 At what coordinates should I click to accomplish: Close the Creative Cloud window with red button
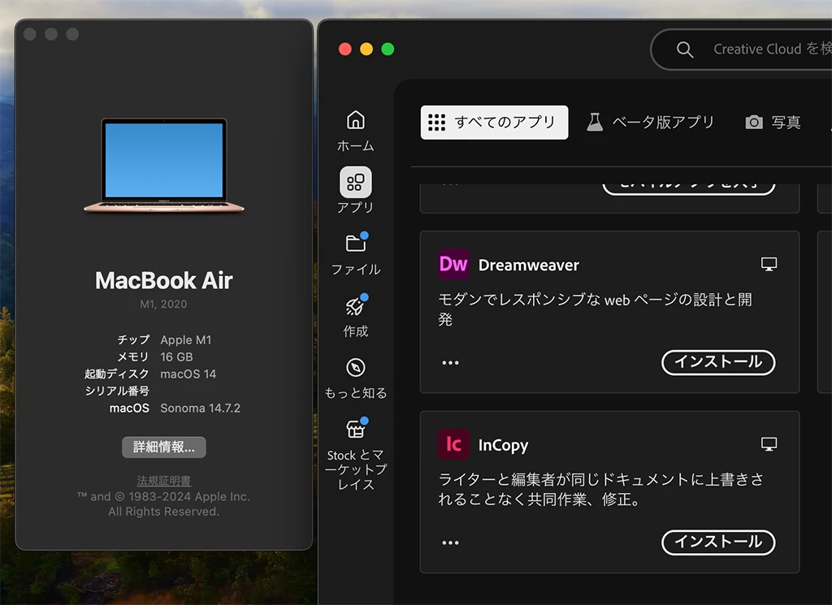[x=344, y=50]
